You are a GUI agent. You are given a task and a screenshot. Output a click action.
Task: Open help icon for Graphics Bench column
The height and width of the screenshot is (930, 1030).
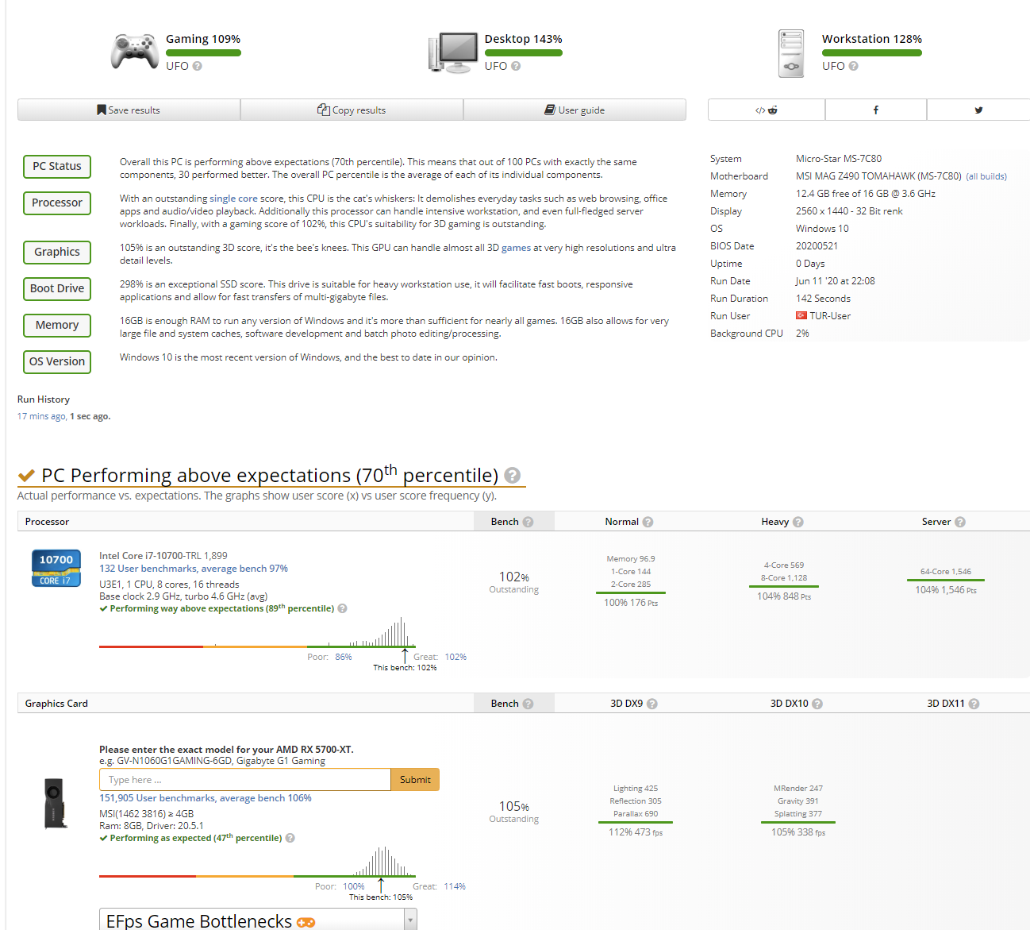(528, 704)
